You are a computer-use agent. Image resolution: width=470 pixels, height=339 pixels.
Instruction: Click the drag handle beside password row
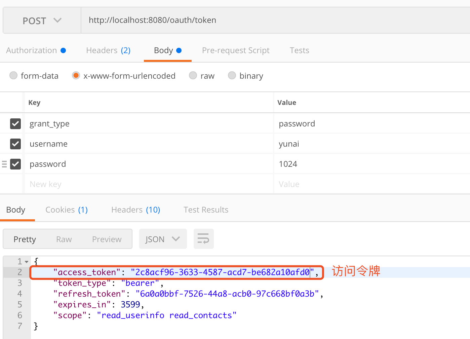point(4,164)
